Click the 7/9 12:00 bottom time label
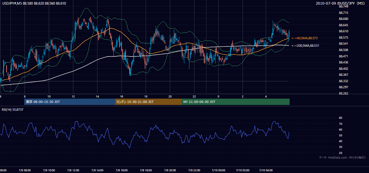This screenshot has height=173, width=369. 73,170
